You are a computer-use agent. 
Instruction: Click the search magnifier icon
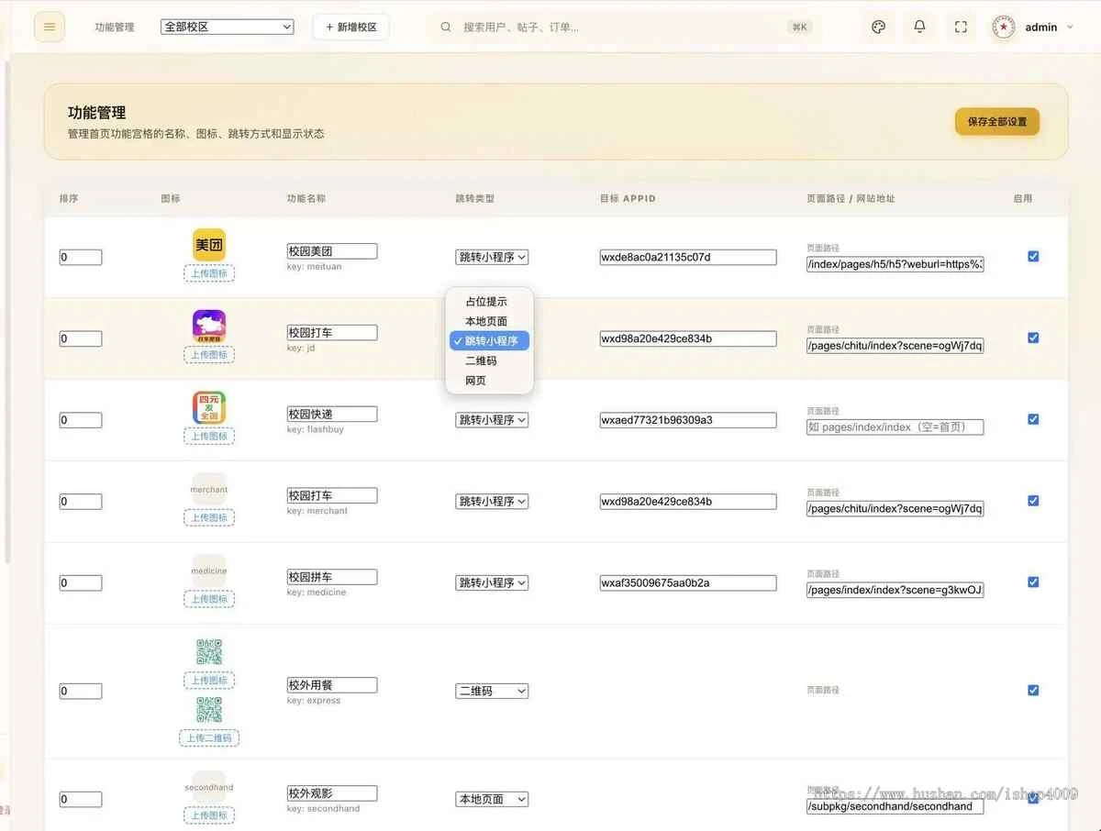tap(446, 27)
